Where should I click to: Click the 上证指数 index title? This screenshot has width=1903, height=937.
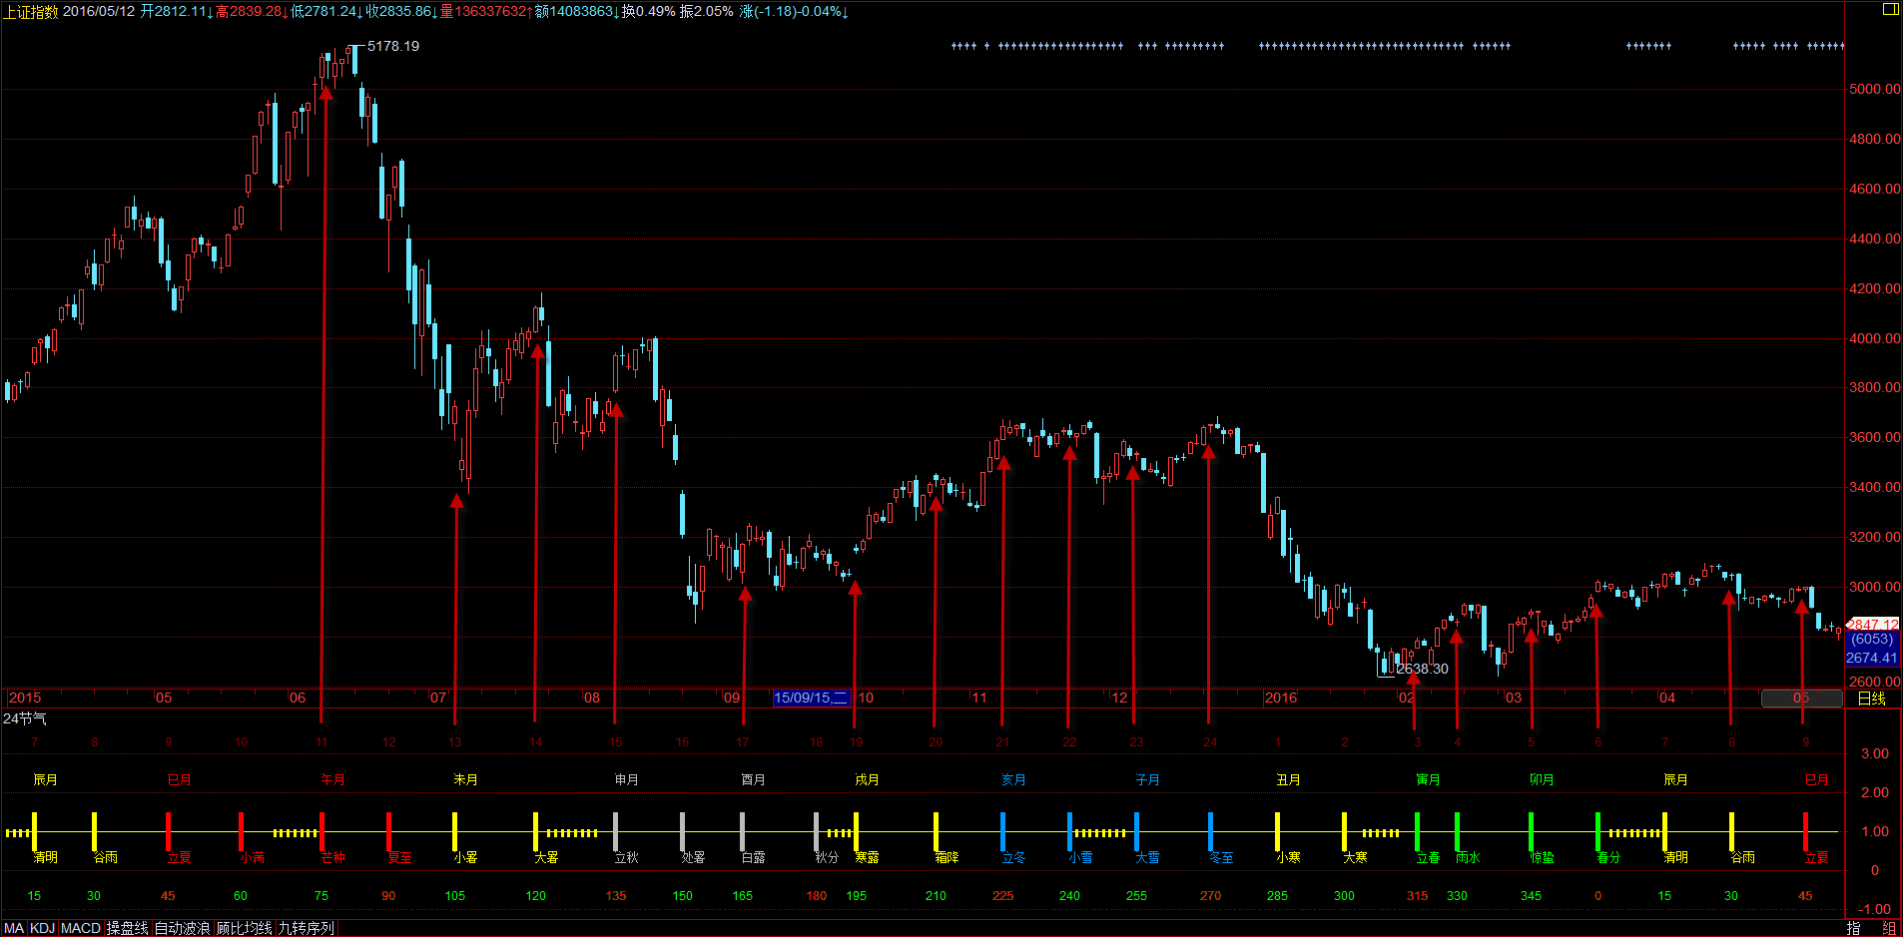click(31, 11)
